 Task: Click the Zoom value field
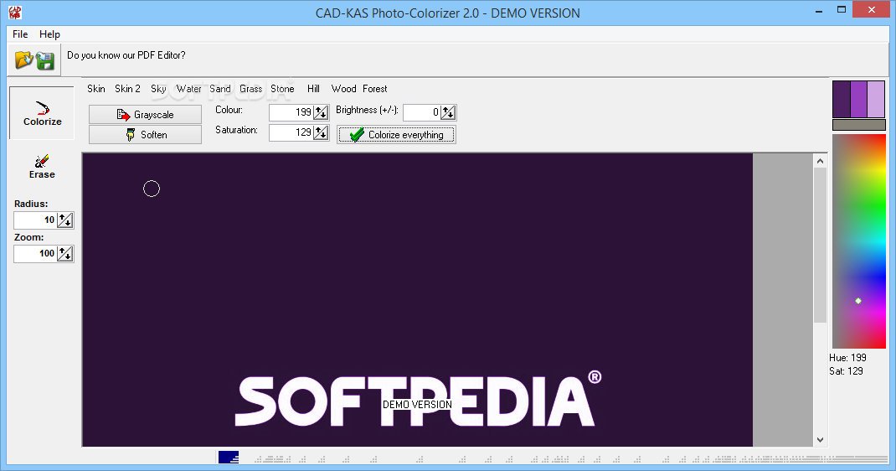tap(35, 254)
